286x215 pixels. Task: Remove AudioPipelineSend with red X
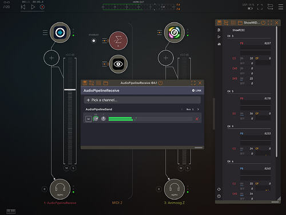(197, 119)
